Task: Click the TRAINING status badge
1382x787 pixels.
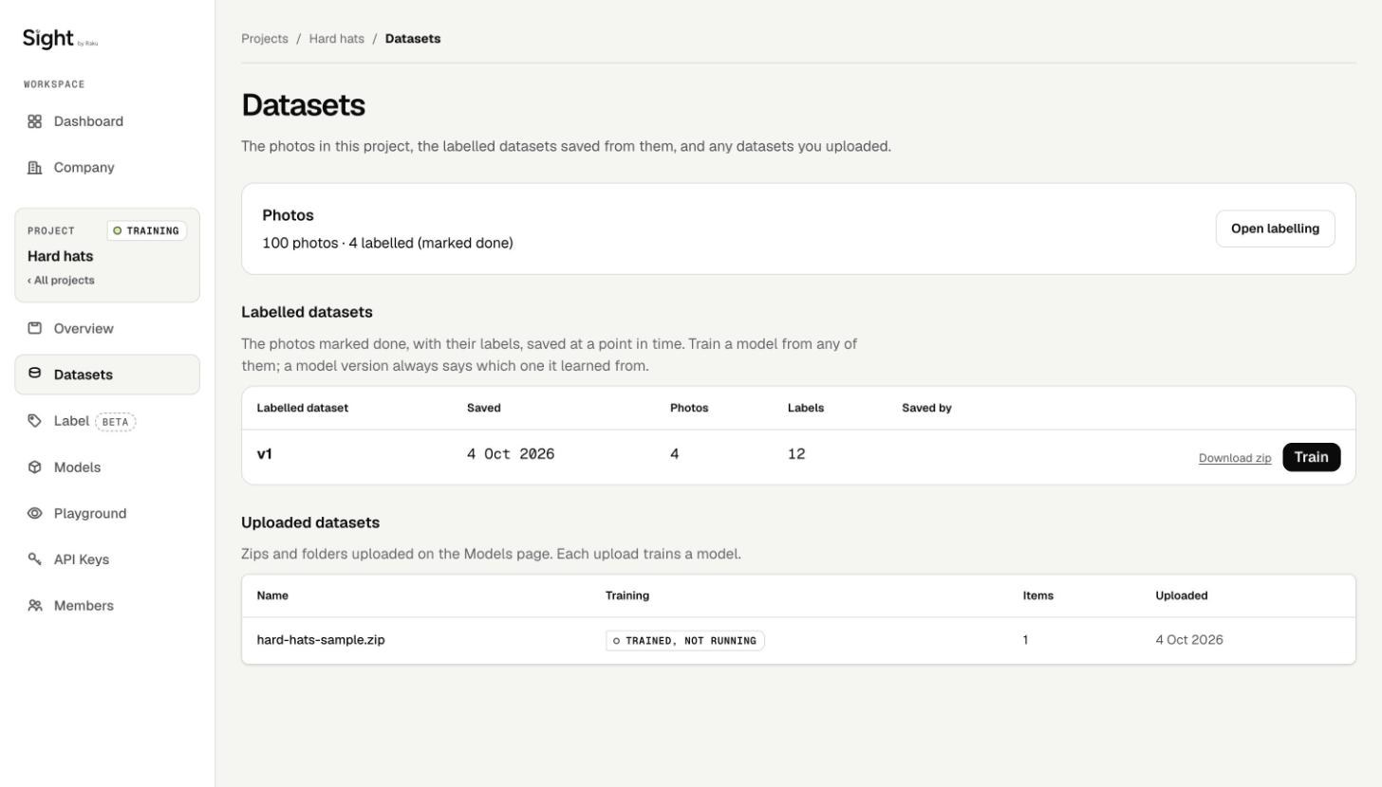Action: 147,230
